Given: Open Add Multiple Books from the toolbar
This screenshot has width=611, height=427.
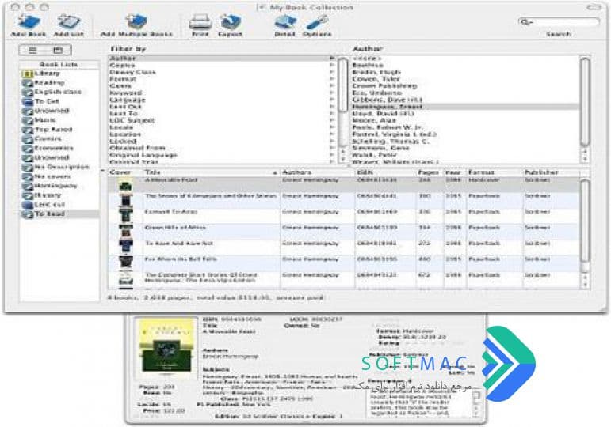Looking at the screenshot, I should (x=136, y=22).
